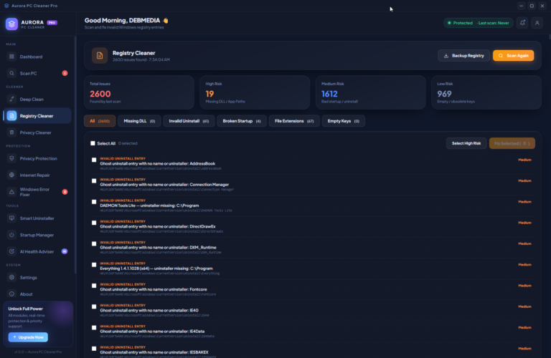This screenshot has height=358, width=551.
Task: Check the Connection Manager entry checkbox
Action: click(94, 181)
